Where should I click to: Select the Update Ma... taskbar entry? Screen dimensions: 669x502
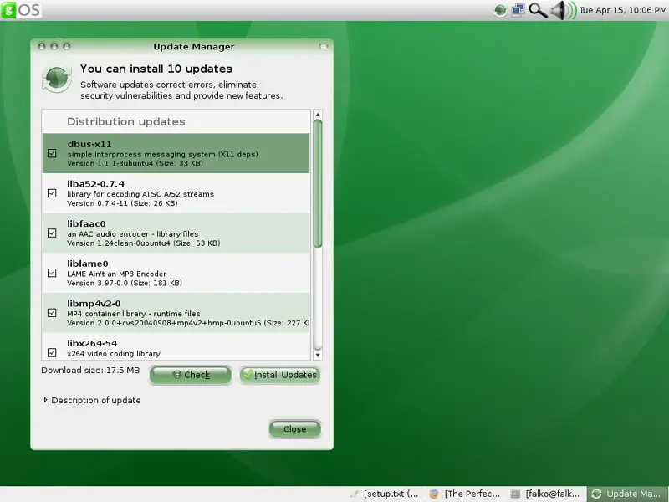pos(626,494)
